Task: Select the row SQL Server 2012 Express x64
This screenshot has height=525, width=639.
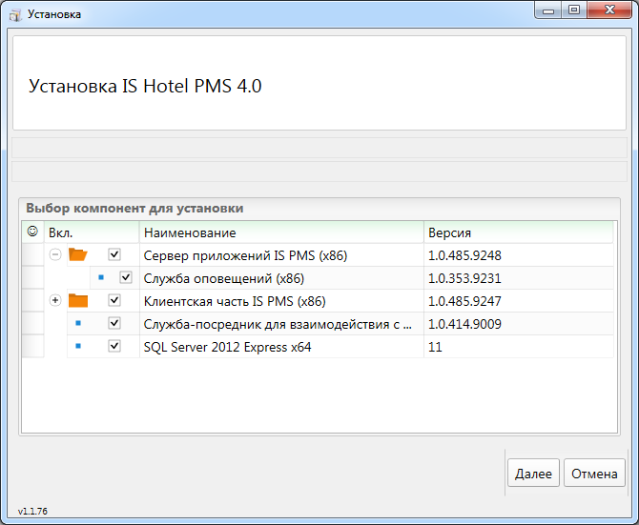Action: [x=318, y=346]
